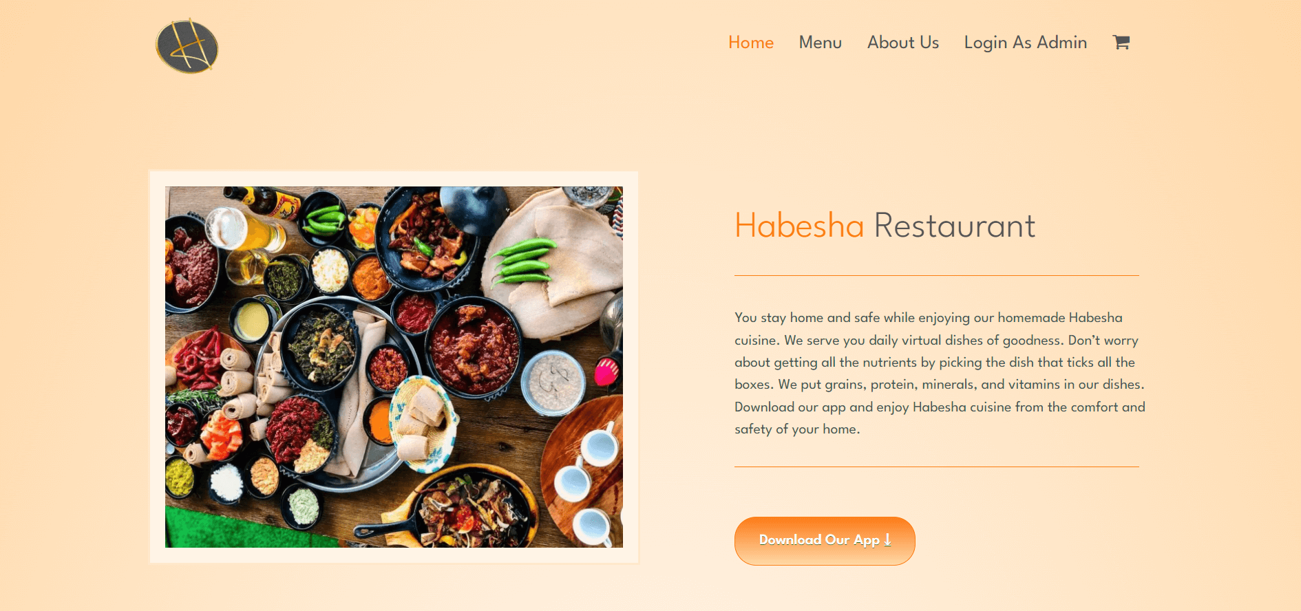Image resolution: width=1301 pixels, height=611 pixels.
Task: Open the Menu page
Action: (821, 43)
